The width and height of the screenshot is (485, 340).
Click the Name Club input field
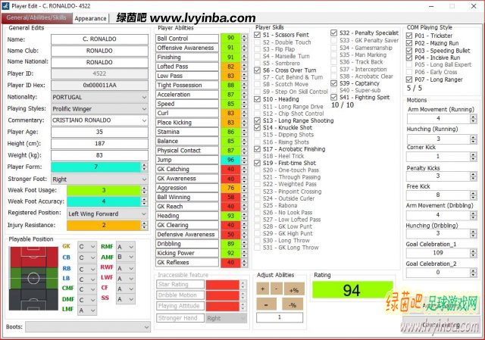[99, 51]
